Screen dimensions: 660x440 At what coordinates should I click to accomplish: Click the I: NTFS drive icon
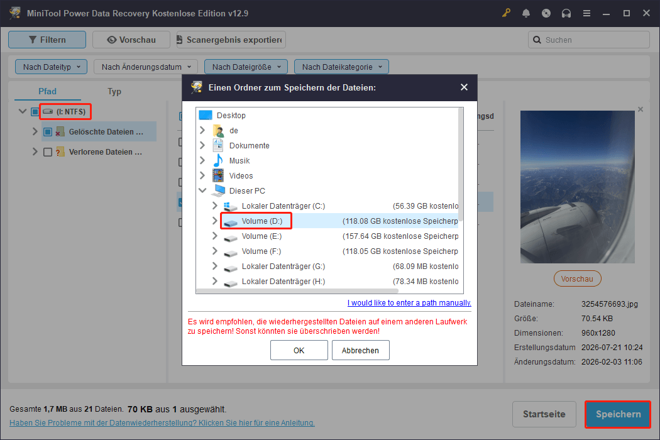[48, 112]
